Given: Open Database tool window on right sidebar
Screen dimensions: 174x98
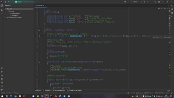Looking at the screenshot, I should 172,13.
